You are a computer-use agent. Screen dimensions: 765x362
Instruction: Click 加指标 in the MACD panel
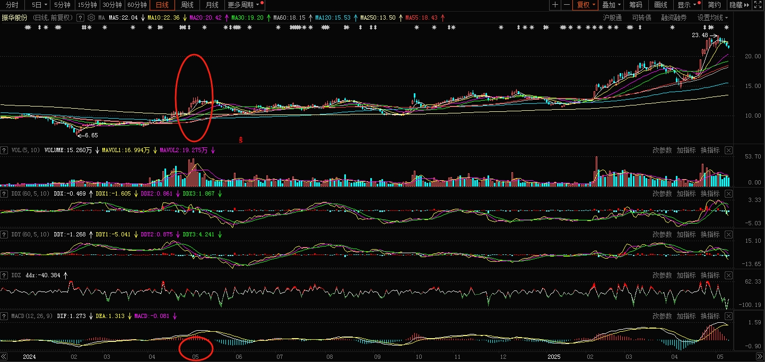pos(686,316)
